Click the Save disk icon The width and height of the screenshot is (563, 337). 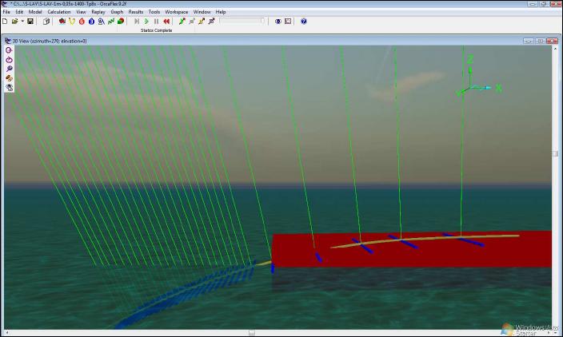click(30, 22)
